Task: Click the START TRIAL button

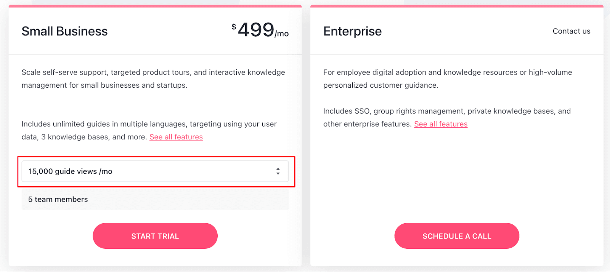Action: tap(155, 236)
